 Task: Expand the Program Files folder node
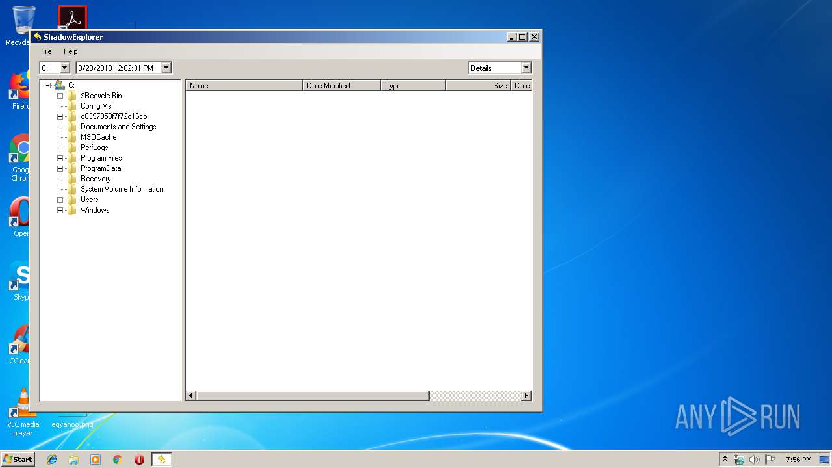(60, 158)
